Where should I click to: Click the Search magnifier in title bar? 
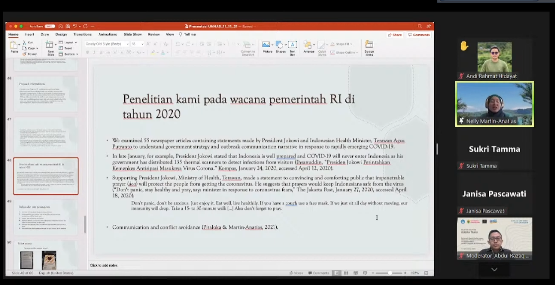point(420,26)
